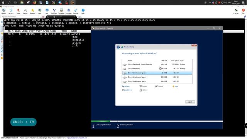Open the Tools toolbar icon
247x139 pixels.
[18, 11]
